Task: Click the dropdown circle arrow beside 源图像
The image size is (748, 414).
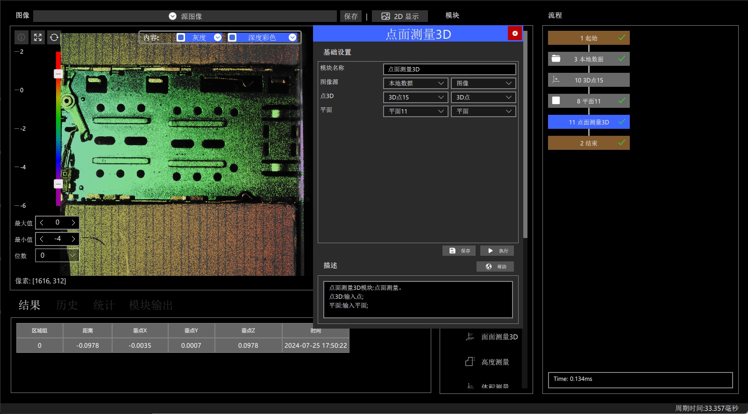Action: point(172,16)
